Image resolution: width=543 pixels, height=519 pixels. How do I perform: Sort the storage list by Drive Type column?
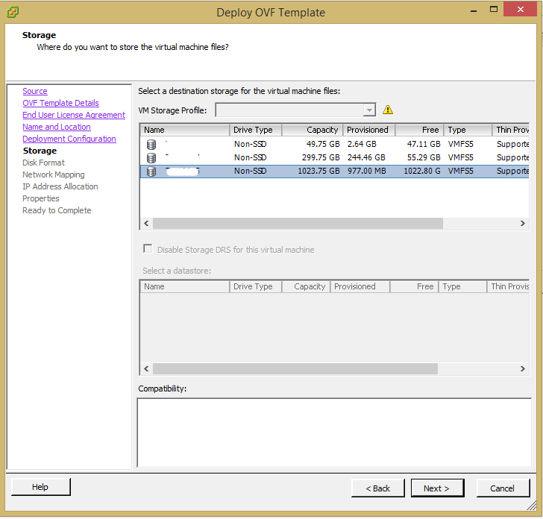pyautogui.click(x=256, y=130)
